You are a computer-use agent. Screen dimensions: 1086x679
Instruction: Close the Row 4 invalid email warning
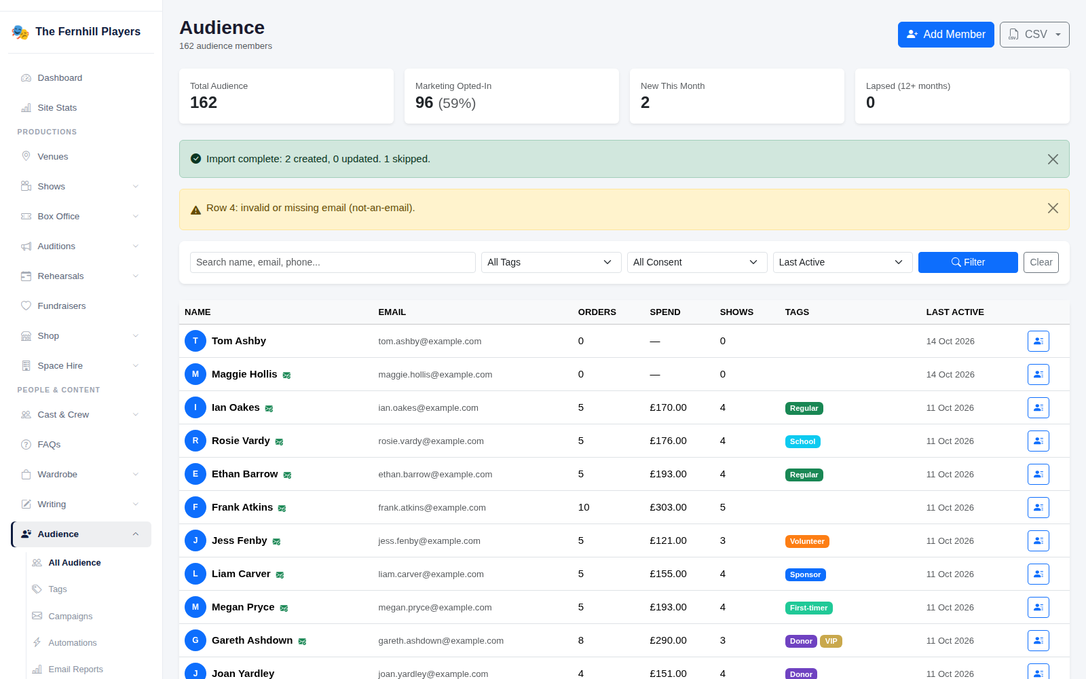tap(1053, 208)
